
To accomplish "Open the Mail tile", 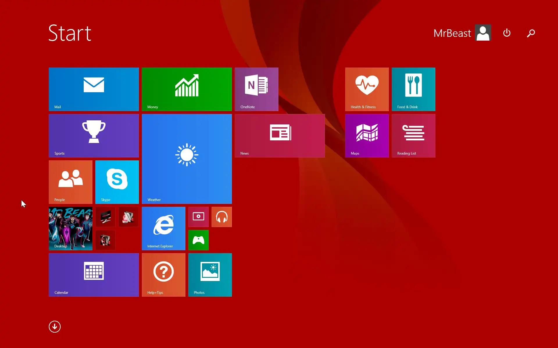I will click(x=94, y=89).
